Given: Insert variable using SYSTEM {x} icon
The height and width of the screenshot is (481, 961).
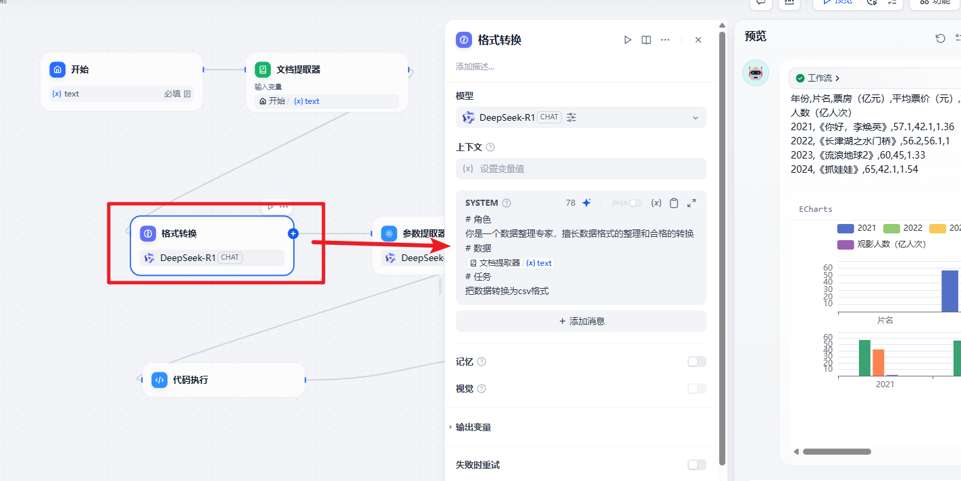Looking at the screenshot, I should coord(656,203).
